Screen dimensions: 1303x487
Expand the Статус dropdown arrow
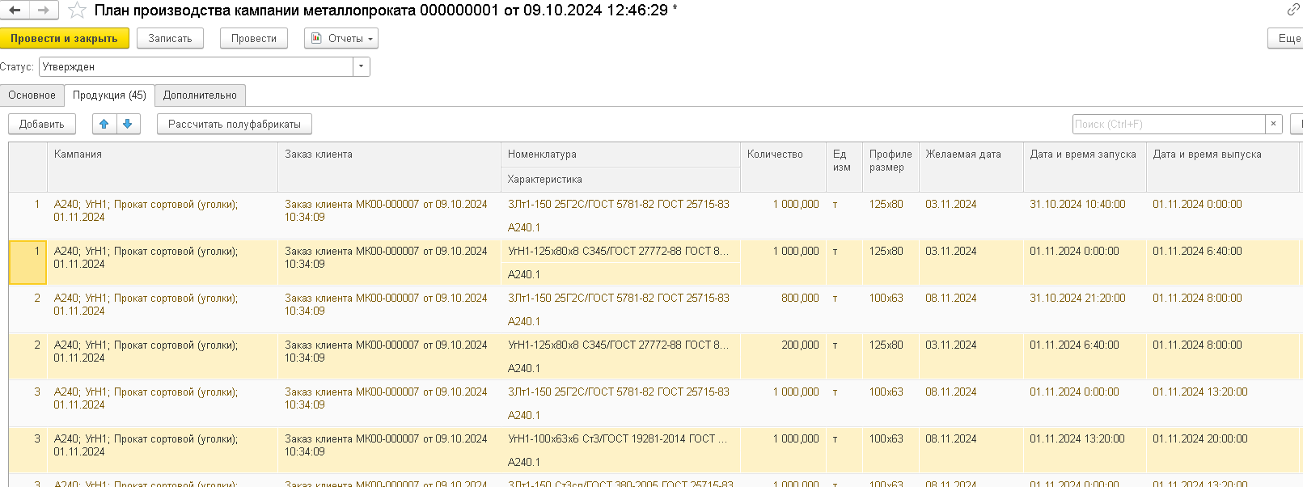tap(361, 67)
